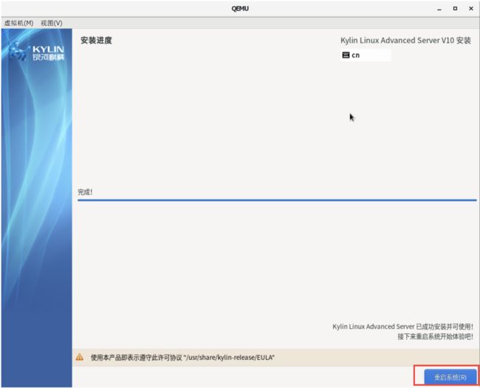The image size is (480, 388).
Task: Click the warning triangle icon in the EULA bar
Action: [x=80, y=357]
